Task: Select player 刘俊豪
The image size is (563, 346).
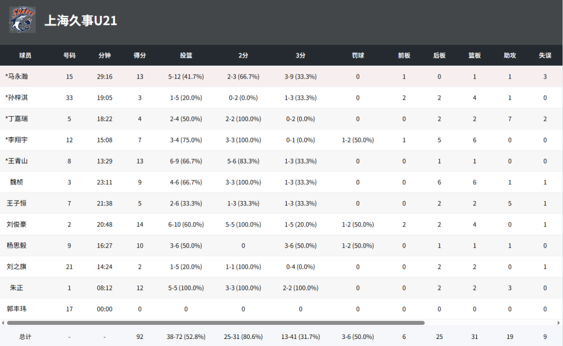Action: [16, 225]
